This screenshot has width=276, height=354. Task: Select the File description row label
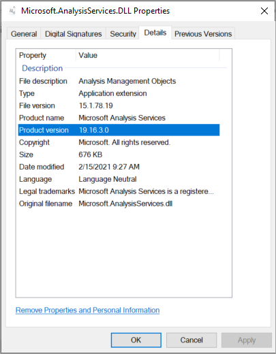(43, 81)
